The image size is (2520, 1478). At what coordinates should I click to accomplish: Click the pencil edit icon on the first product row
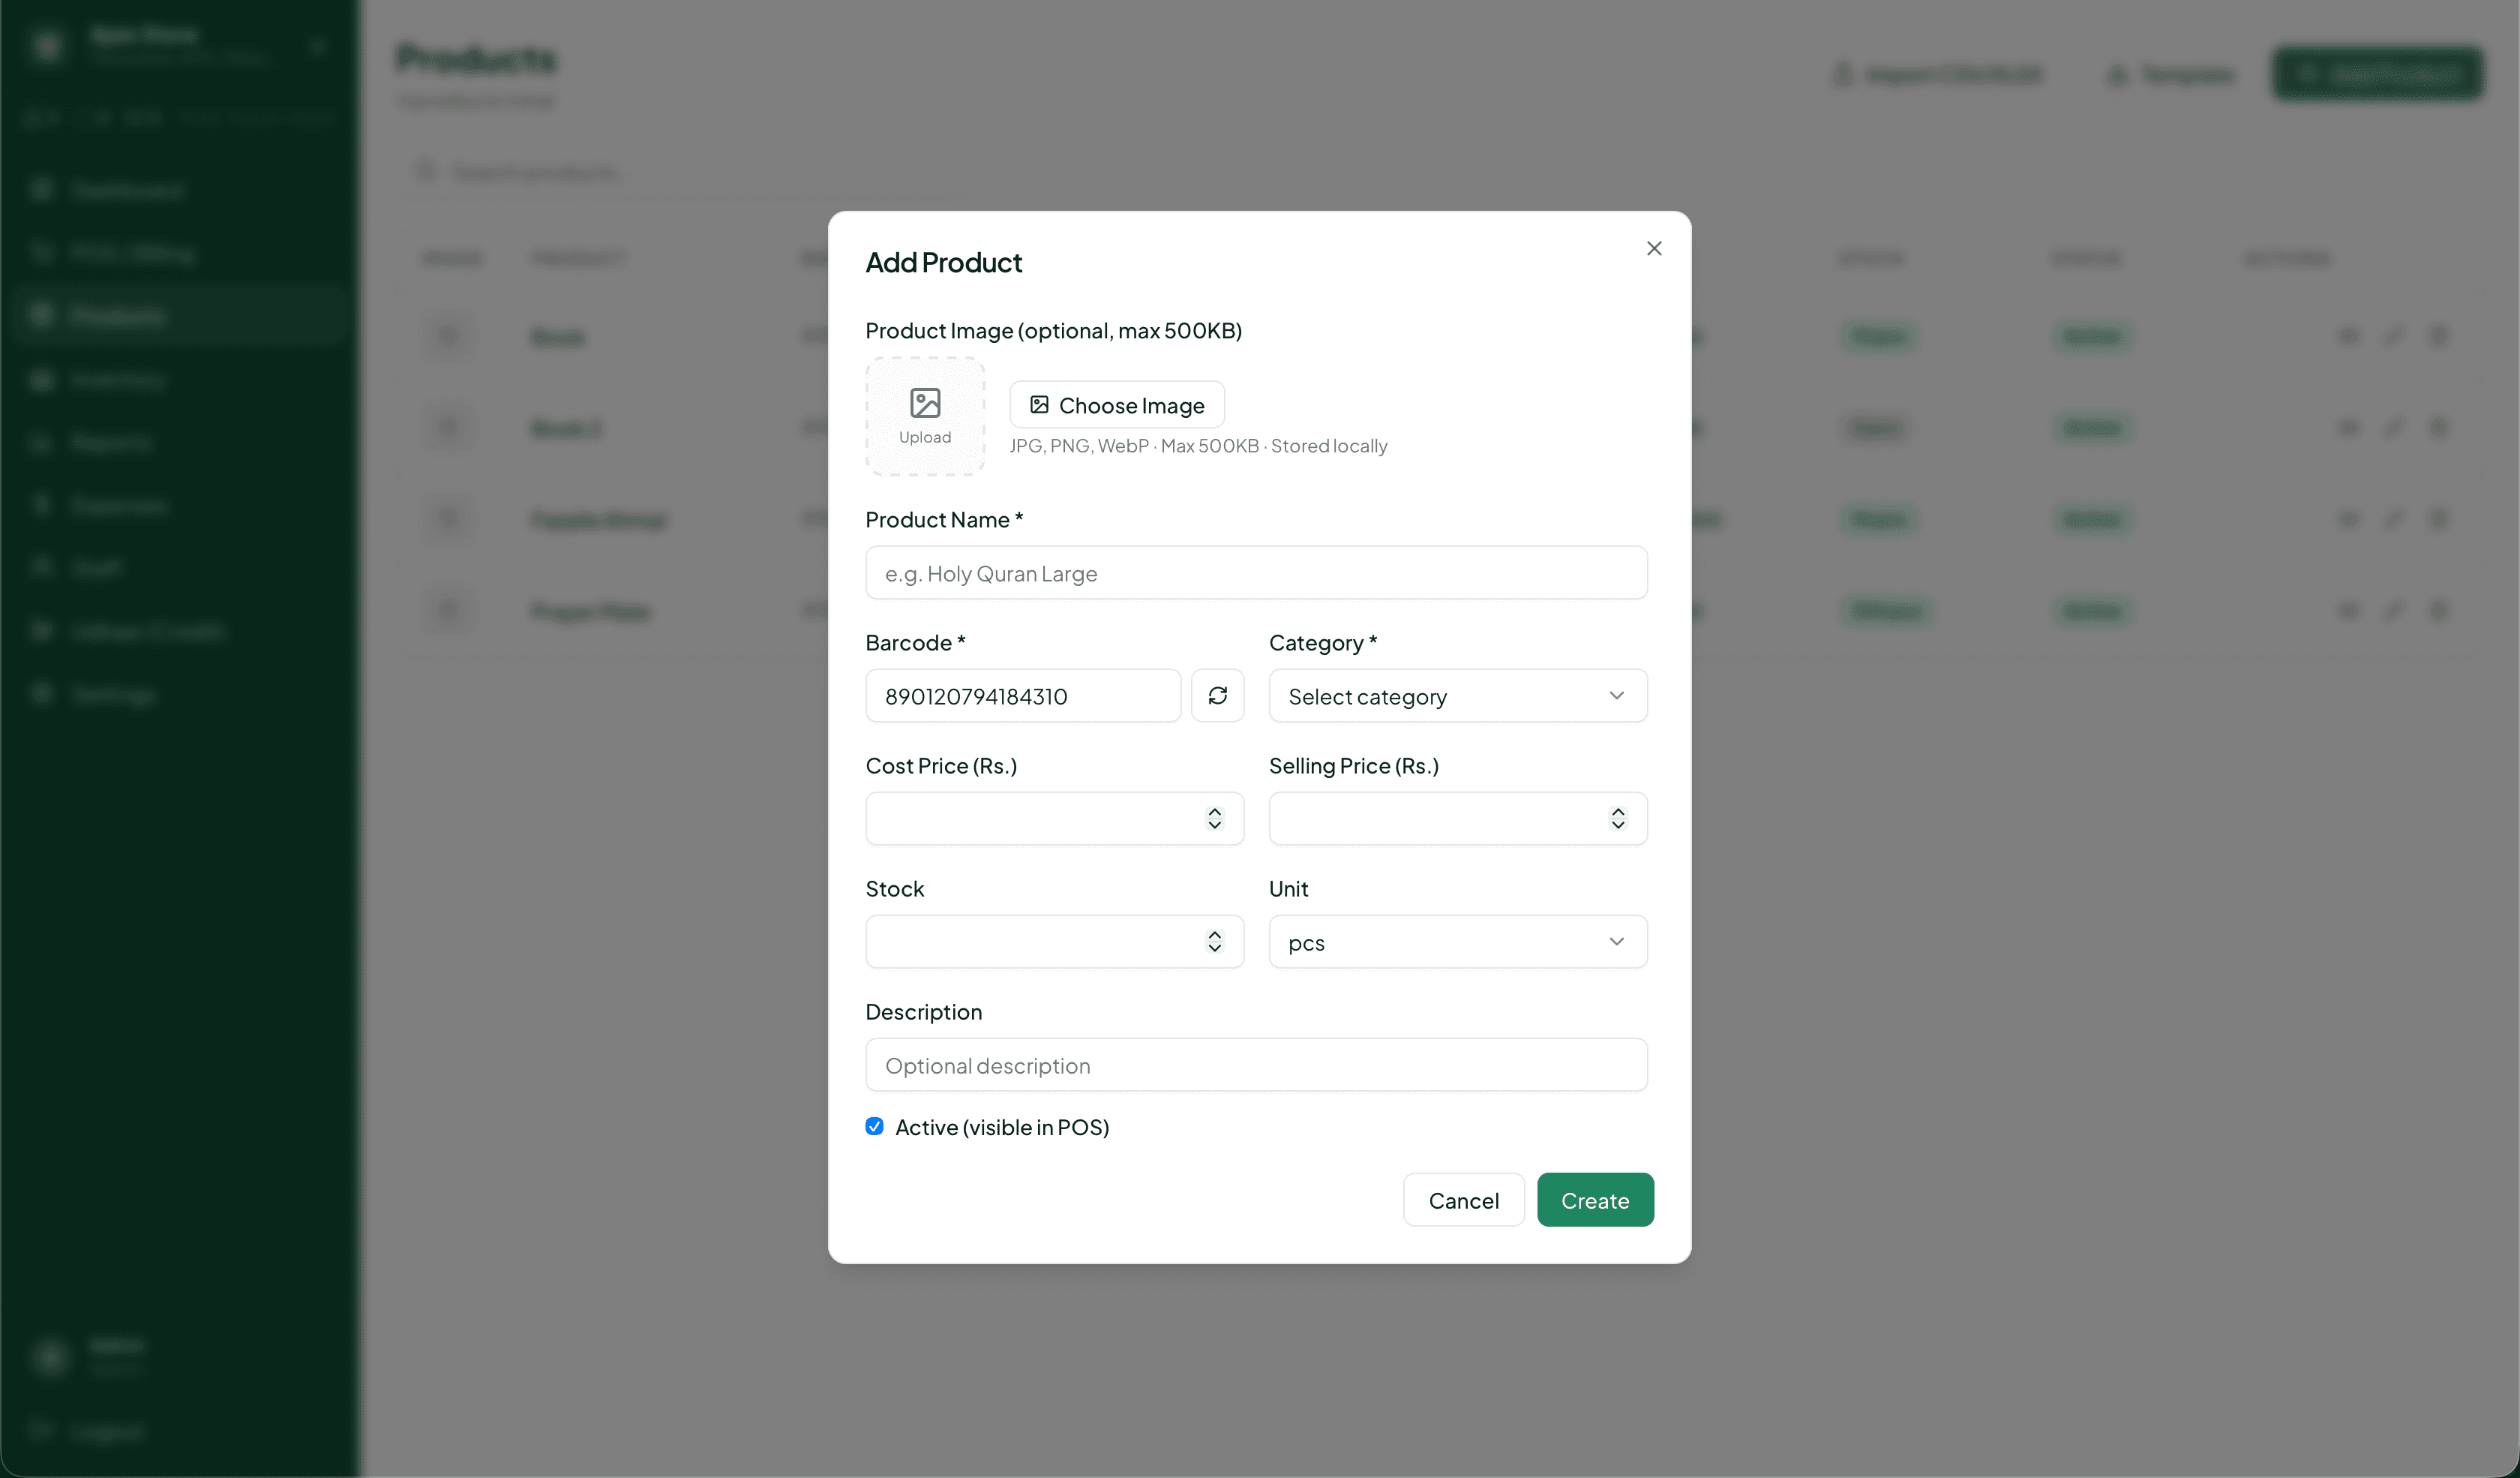(2394, 337)
